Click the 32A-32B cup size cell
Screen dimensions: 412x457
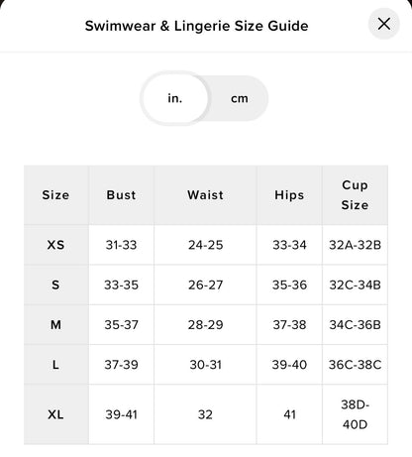(355, 245)
